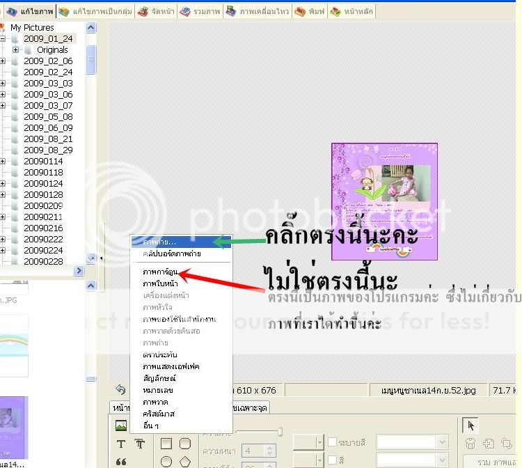Viewport: 522px width, 468px height.
Task: Expand the 2009_02_06 folder node
Action: coord(3,61)
